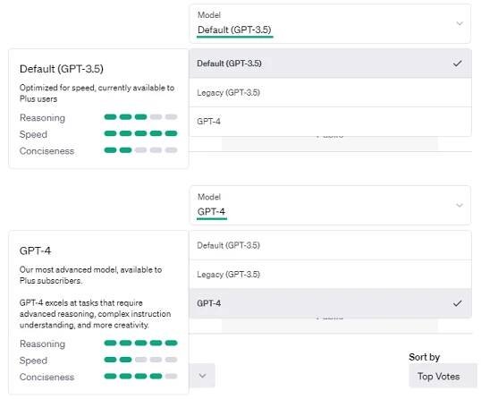Click the Speed label in Default (GPT-3.5) card

click(x=33, y=134)
